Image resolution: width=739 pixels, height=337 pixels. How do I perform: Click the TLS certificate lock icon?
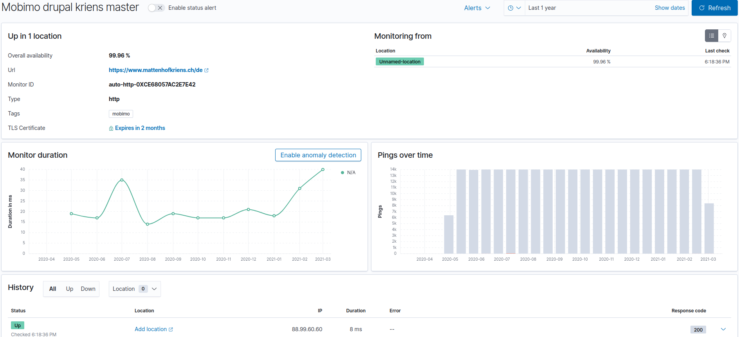click(111, 128)
